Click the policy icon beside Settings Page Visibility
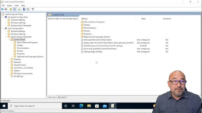Viewport: 202px width, 113px height. coord(82,51)
